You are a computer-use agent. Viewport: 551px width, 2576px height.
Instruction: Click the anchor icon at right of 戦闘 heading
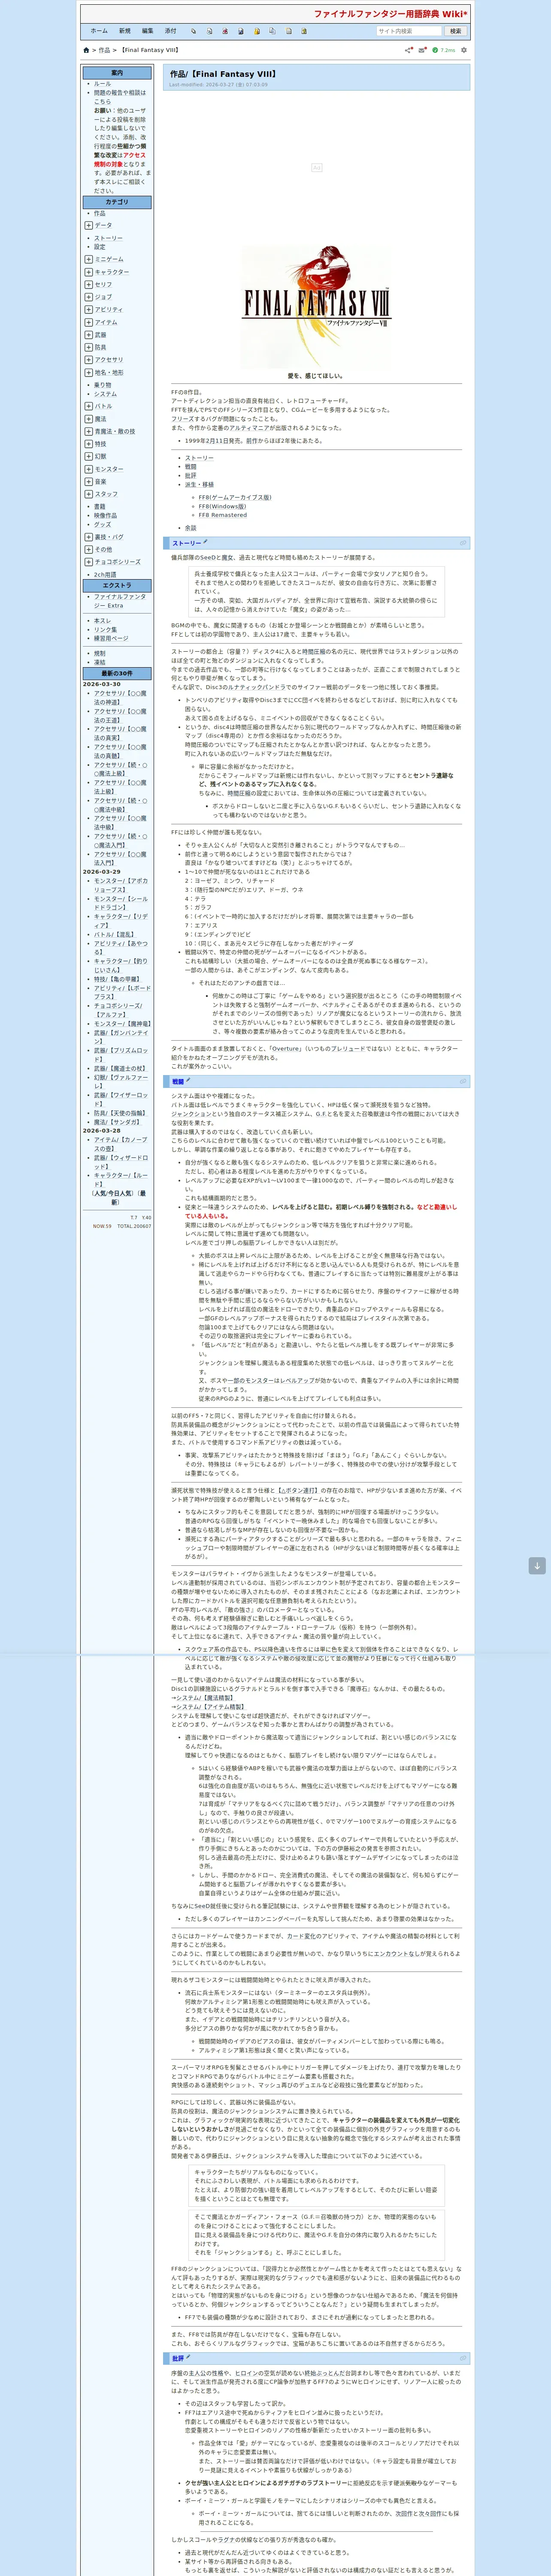tap(462, 1081)
